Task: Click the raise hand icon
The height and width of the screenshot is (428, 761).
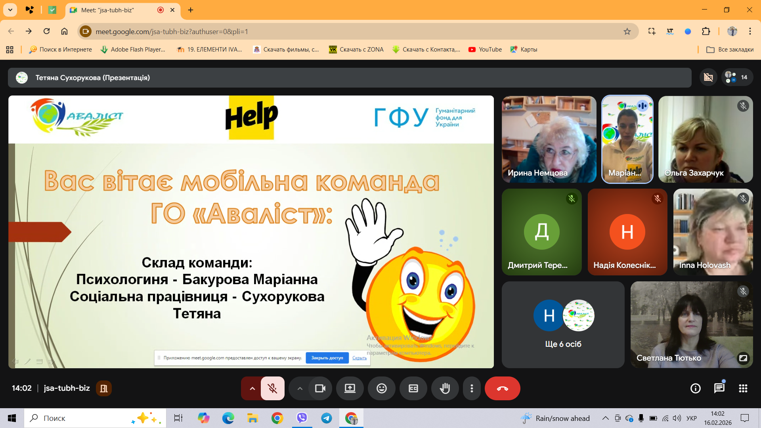Action: pyautogui.click(x=445, y=388)
